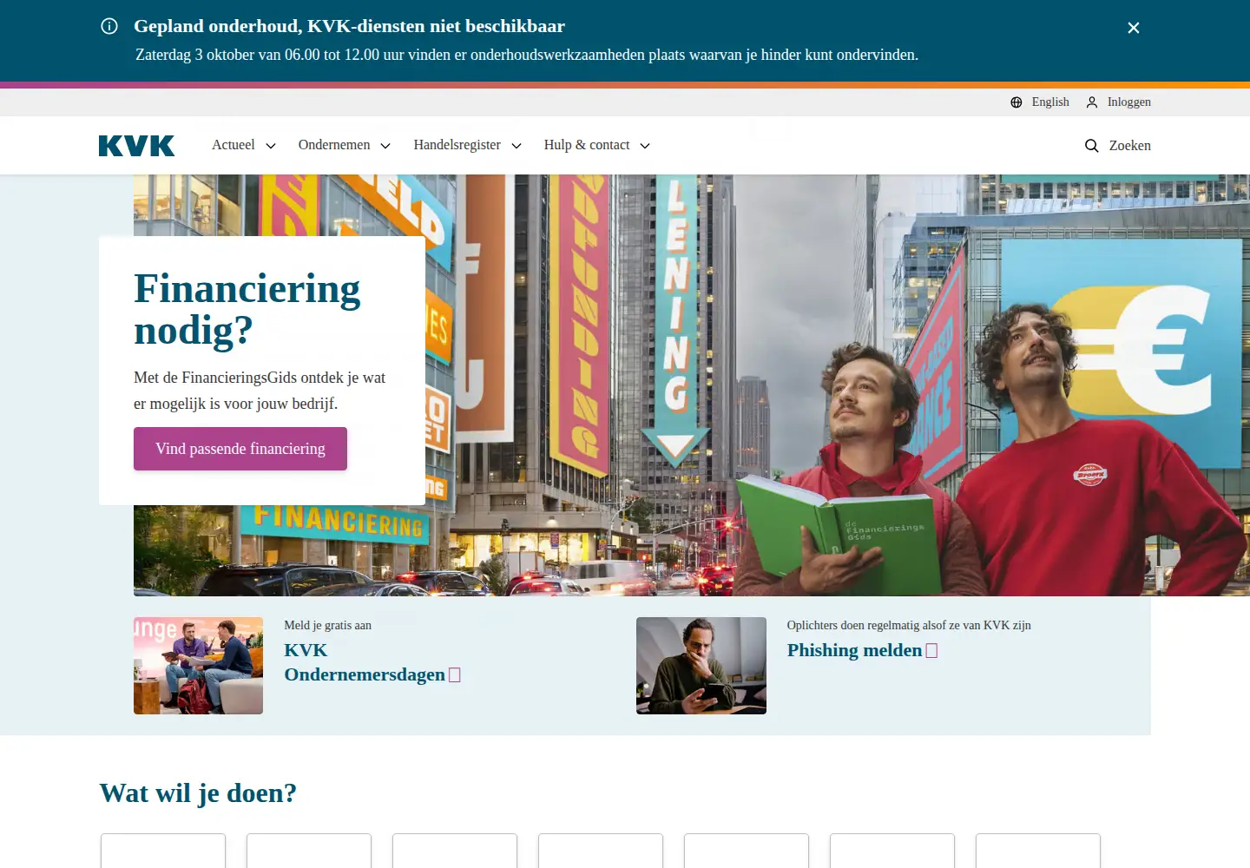Image resolution: width=1250 pixels, height=868 pixels.
Task: Click the Inloggen link
Action: (x=1118, y=102)
